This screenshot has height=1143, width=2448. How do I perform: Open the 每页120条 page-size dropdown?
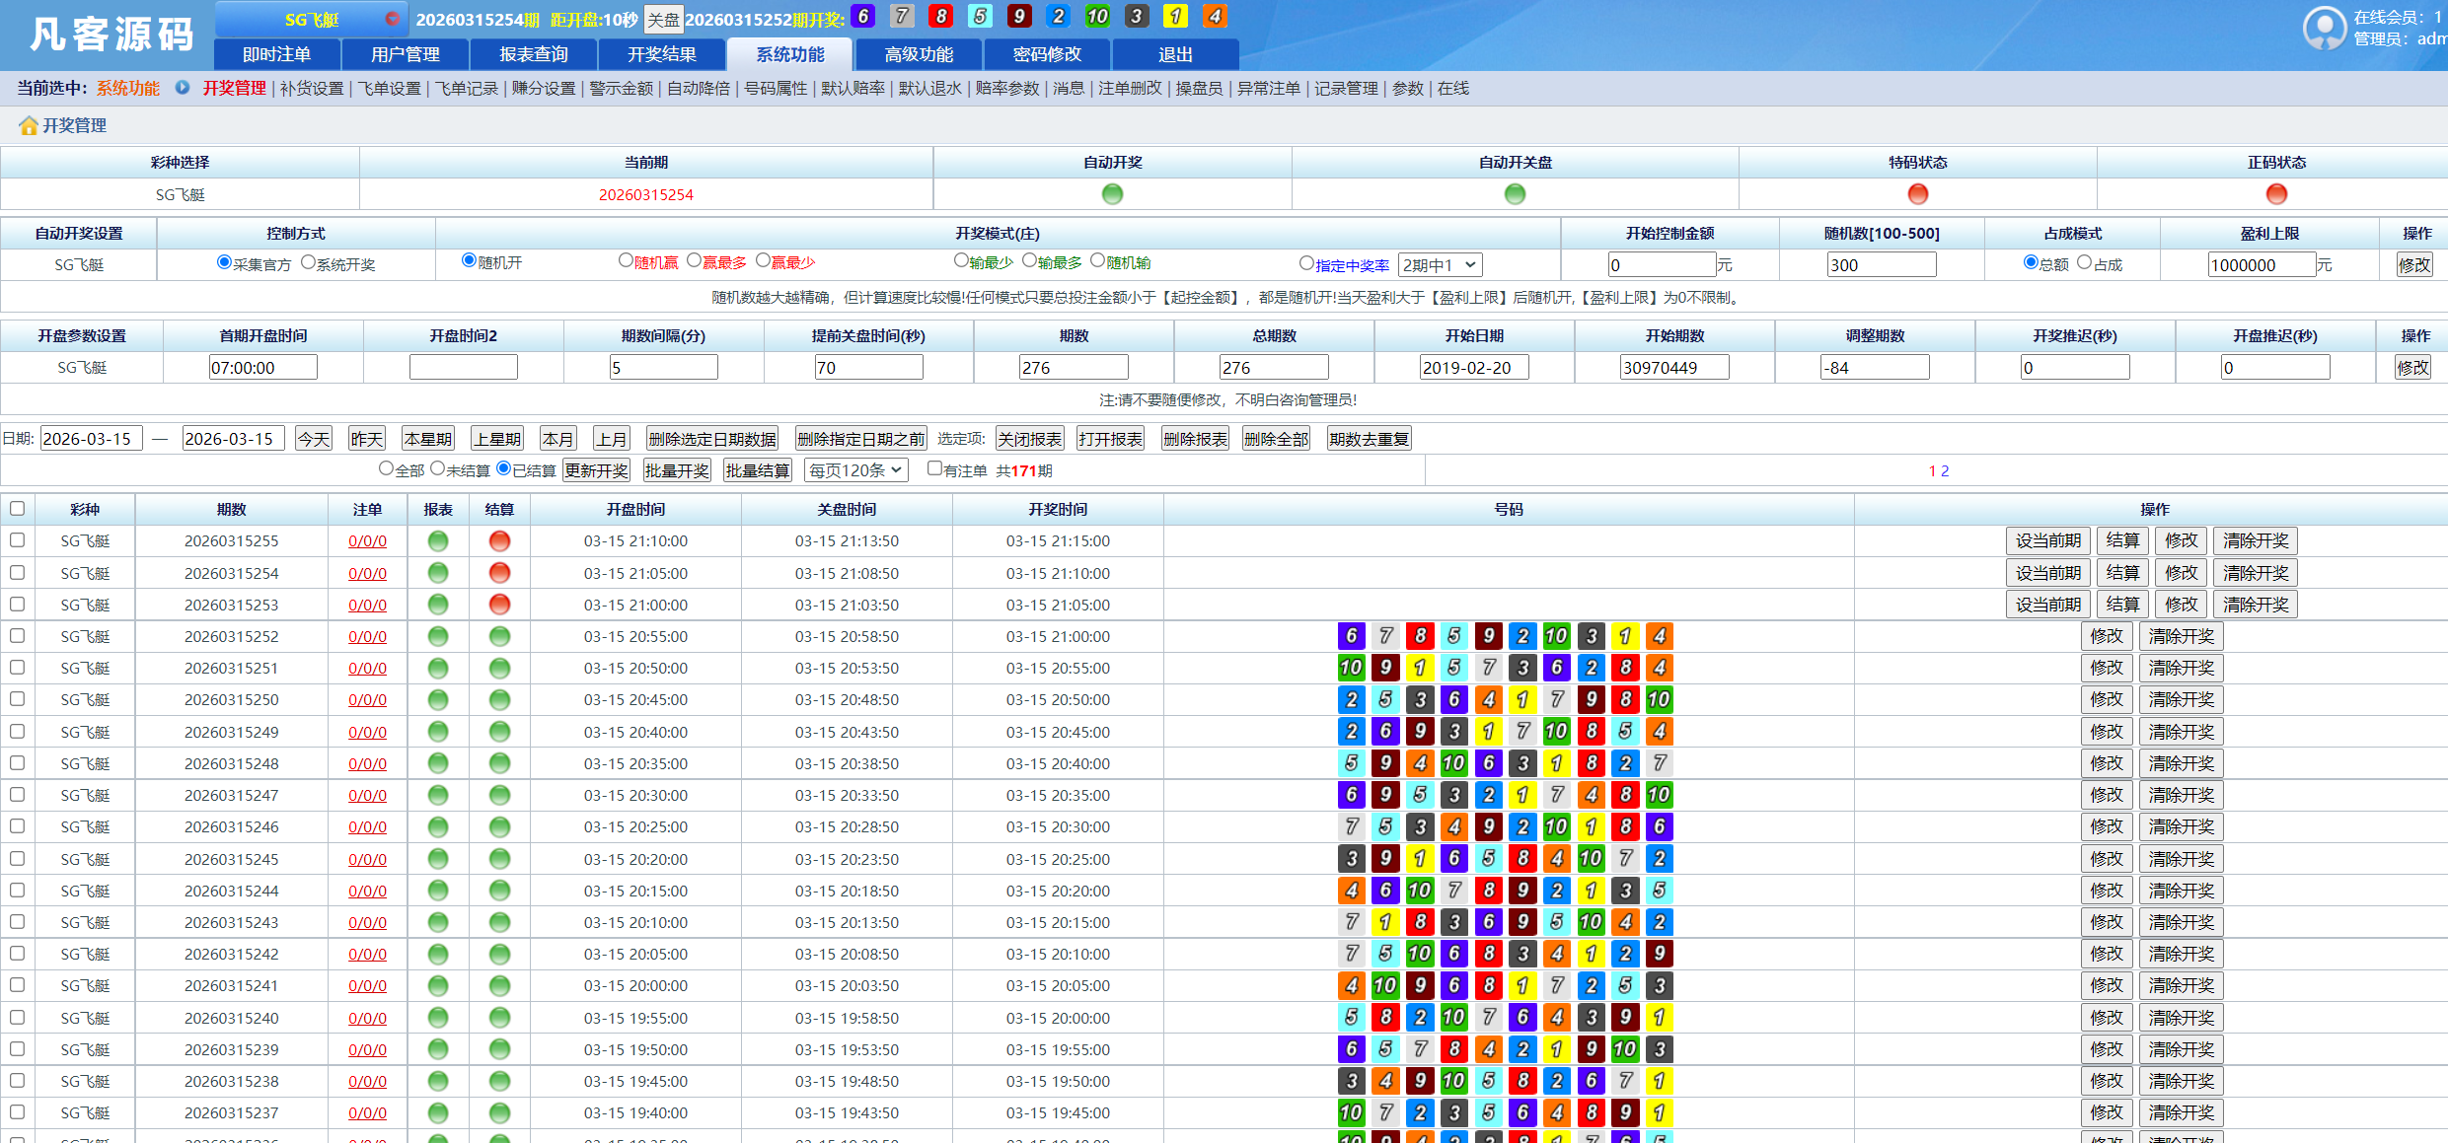coord(854,469)
